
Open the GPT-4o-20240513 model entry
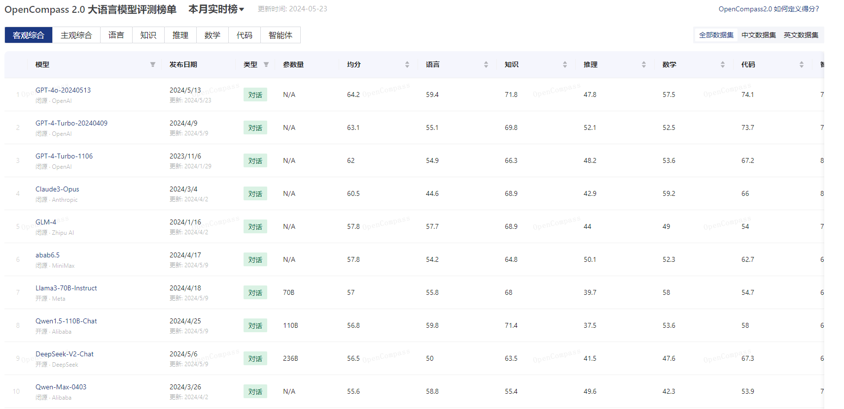pyautogui.click(x=63, y=90)
